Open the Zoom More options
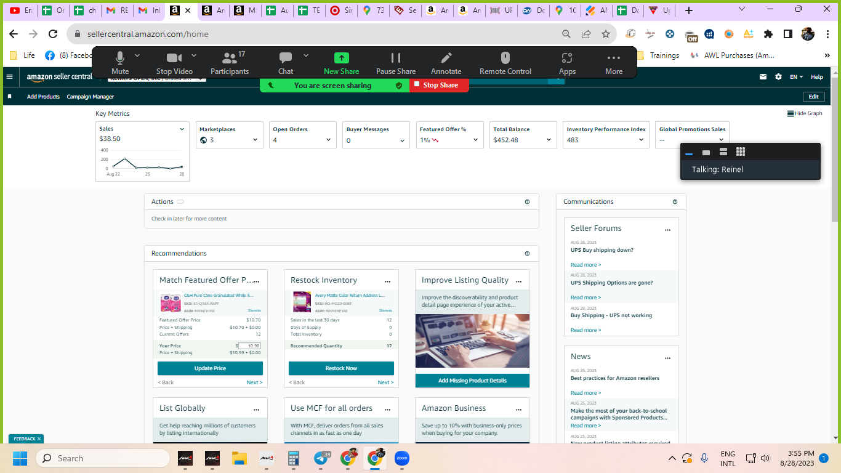The width and height of the screenshot is (841, 473). coord(614,63)
